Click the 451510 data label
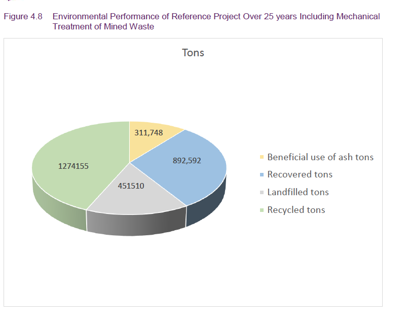The image size is (406, 326). tap(131, 186)
